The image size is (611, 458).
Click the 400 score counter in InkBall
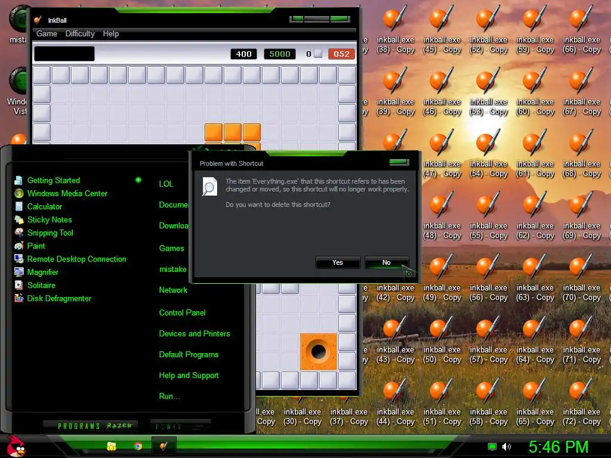(243, 54)
